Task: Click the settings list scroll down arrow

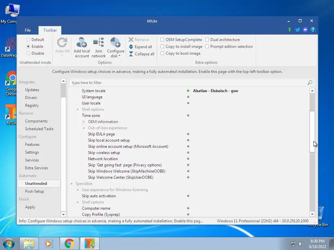Action: (312, 214)
